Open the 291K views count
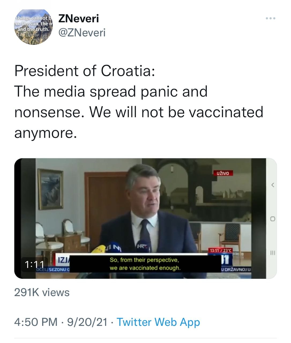 42,292
